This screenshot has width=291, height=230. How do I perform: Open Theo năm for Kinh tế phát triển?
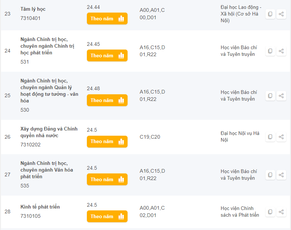pos(107,216)
